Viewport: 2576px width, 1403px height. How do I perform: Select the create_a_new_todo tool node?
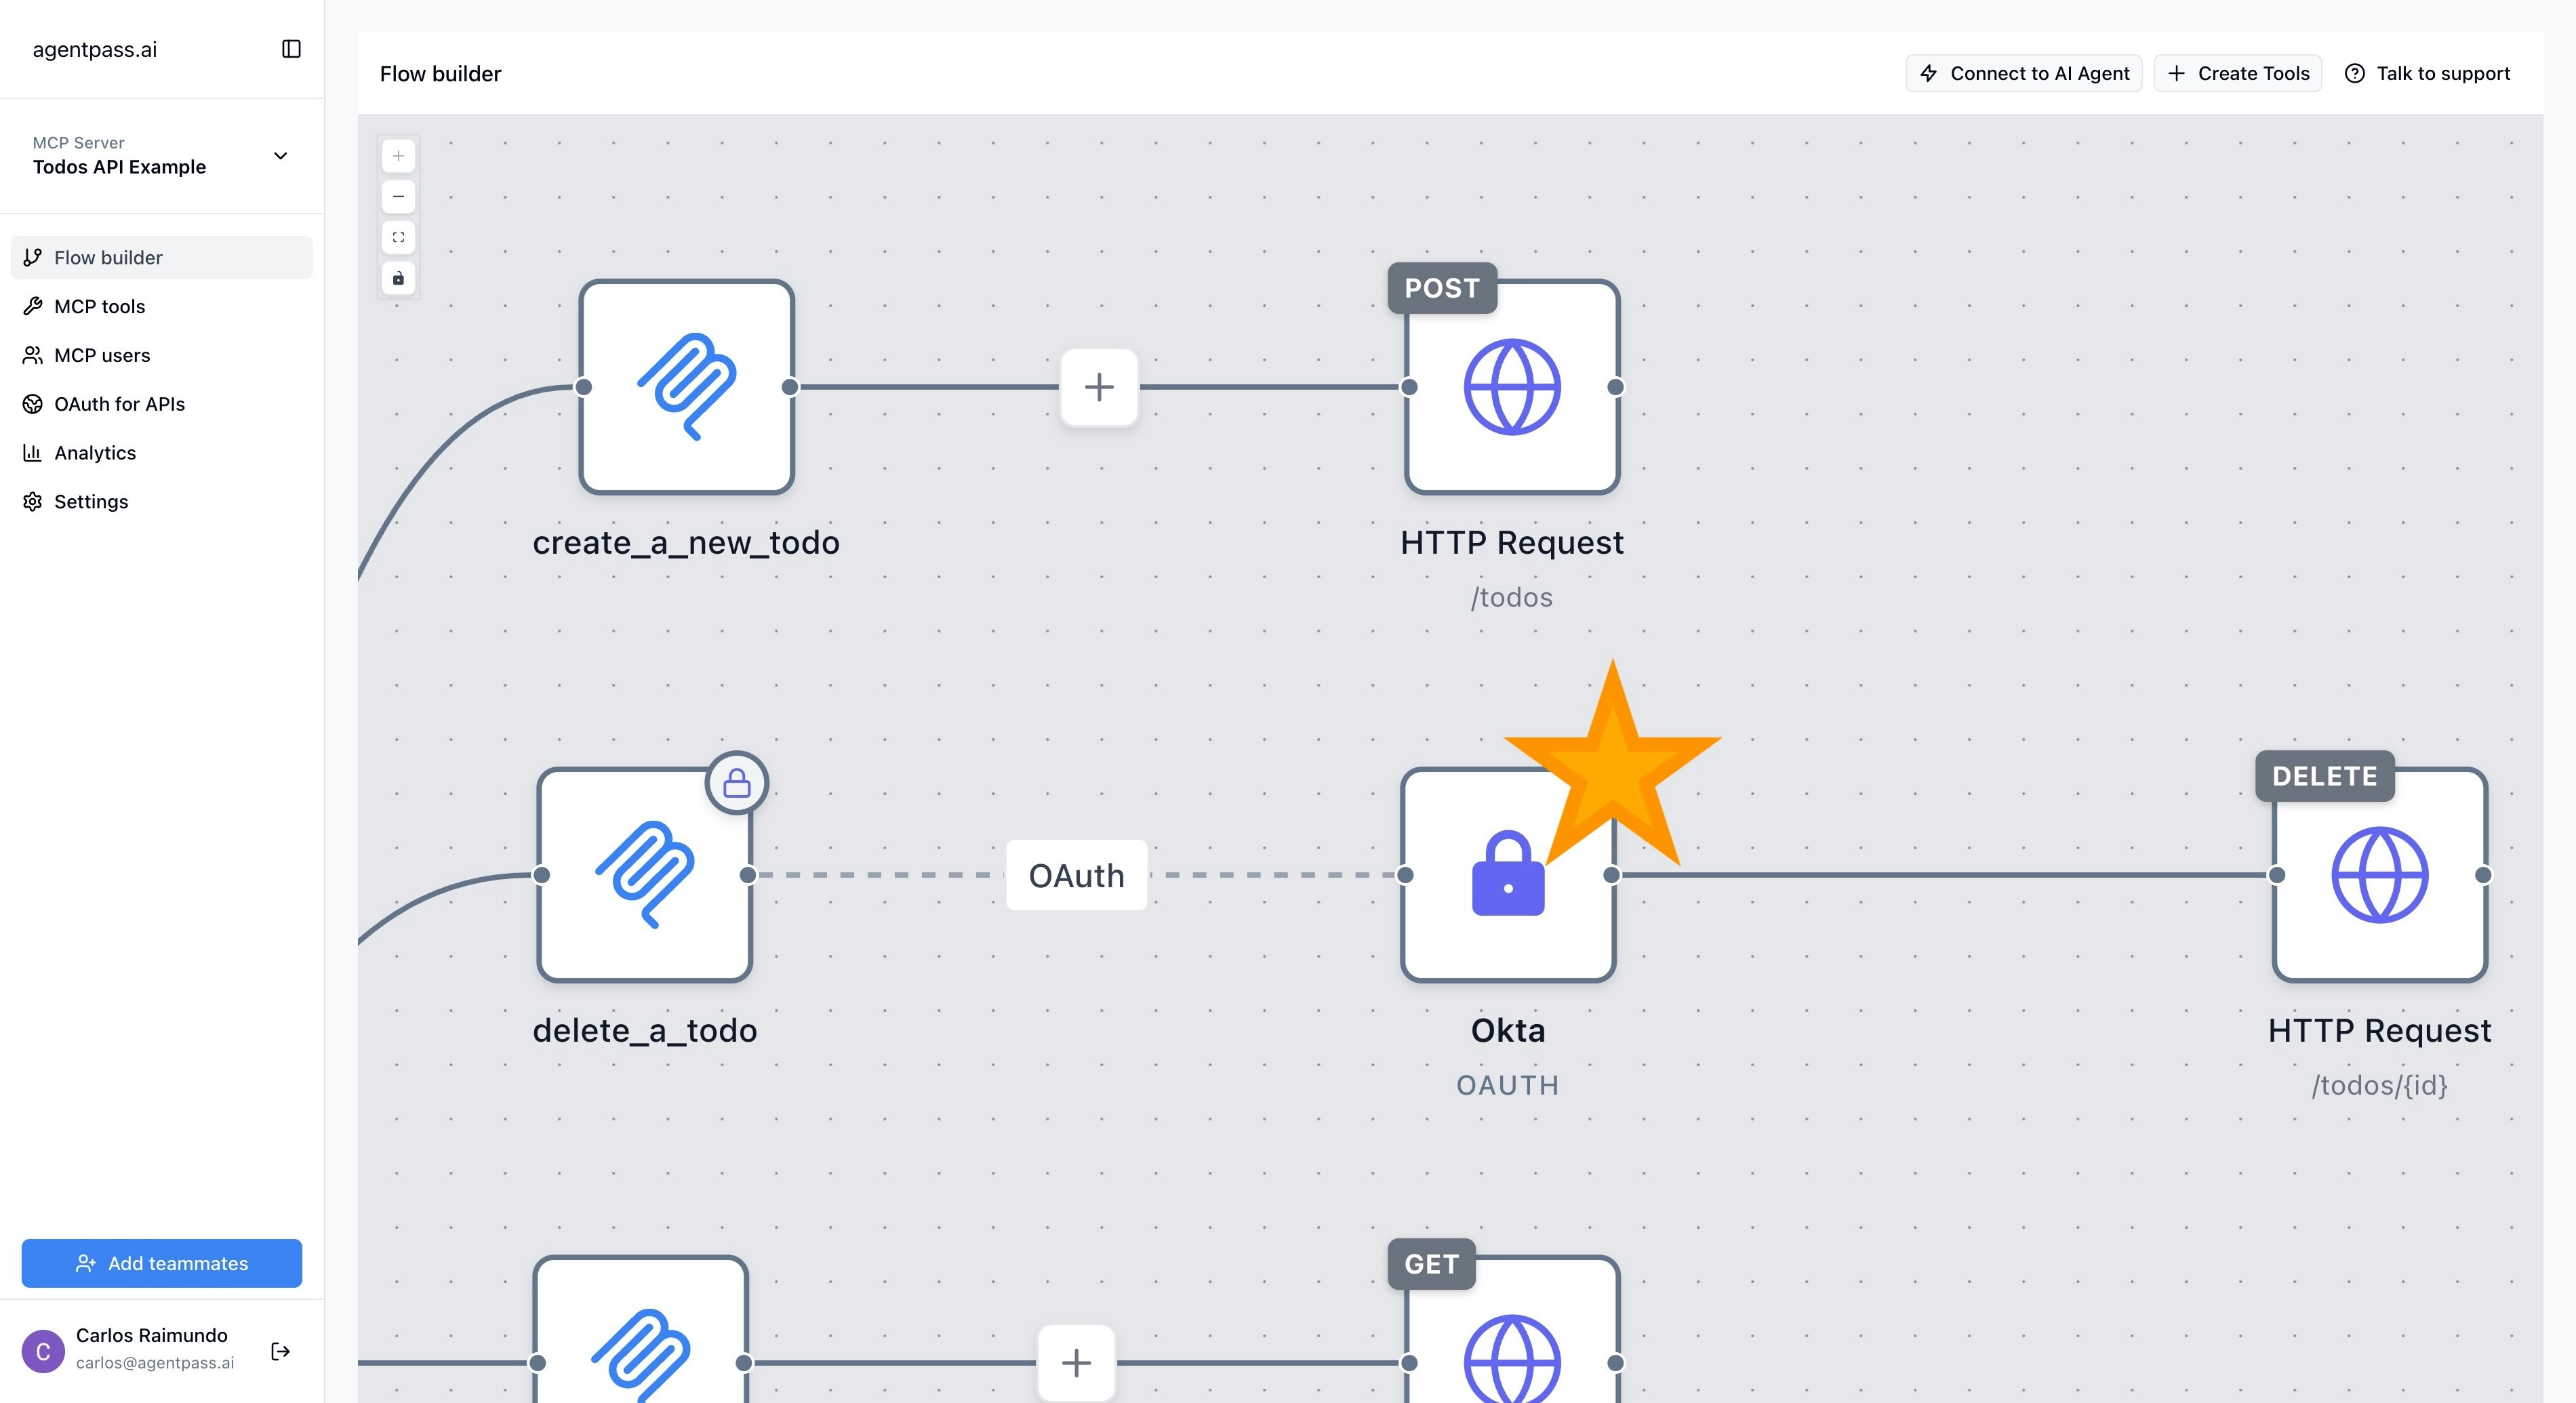coord(686,387)
